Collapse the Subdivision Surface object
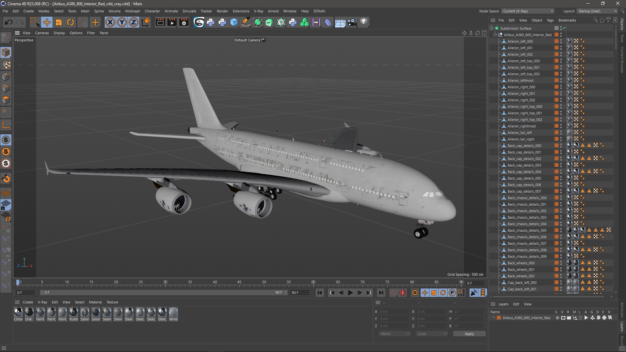Screen dimensions: 626x352 tap(492, 28)
